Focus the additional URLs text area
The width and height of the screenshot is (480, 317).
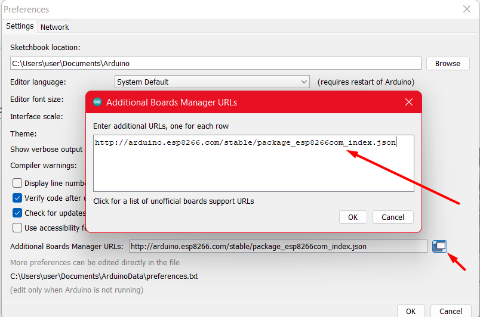(x=254, y=163)
